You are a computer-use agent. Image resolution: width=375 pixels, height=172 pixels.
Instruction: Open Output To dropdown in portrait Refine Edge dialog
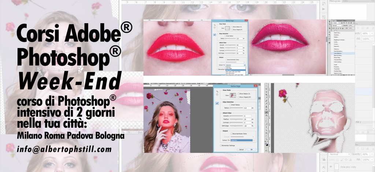click(243, 140)
